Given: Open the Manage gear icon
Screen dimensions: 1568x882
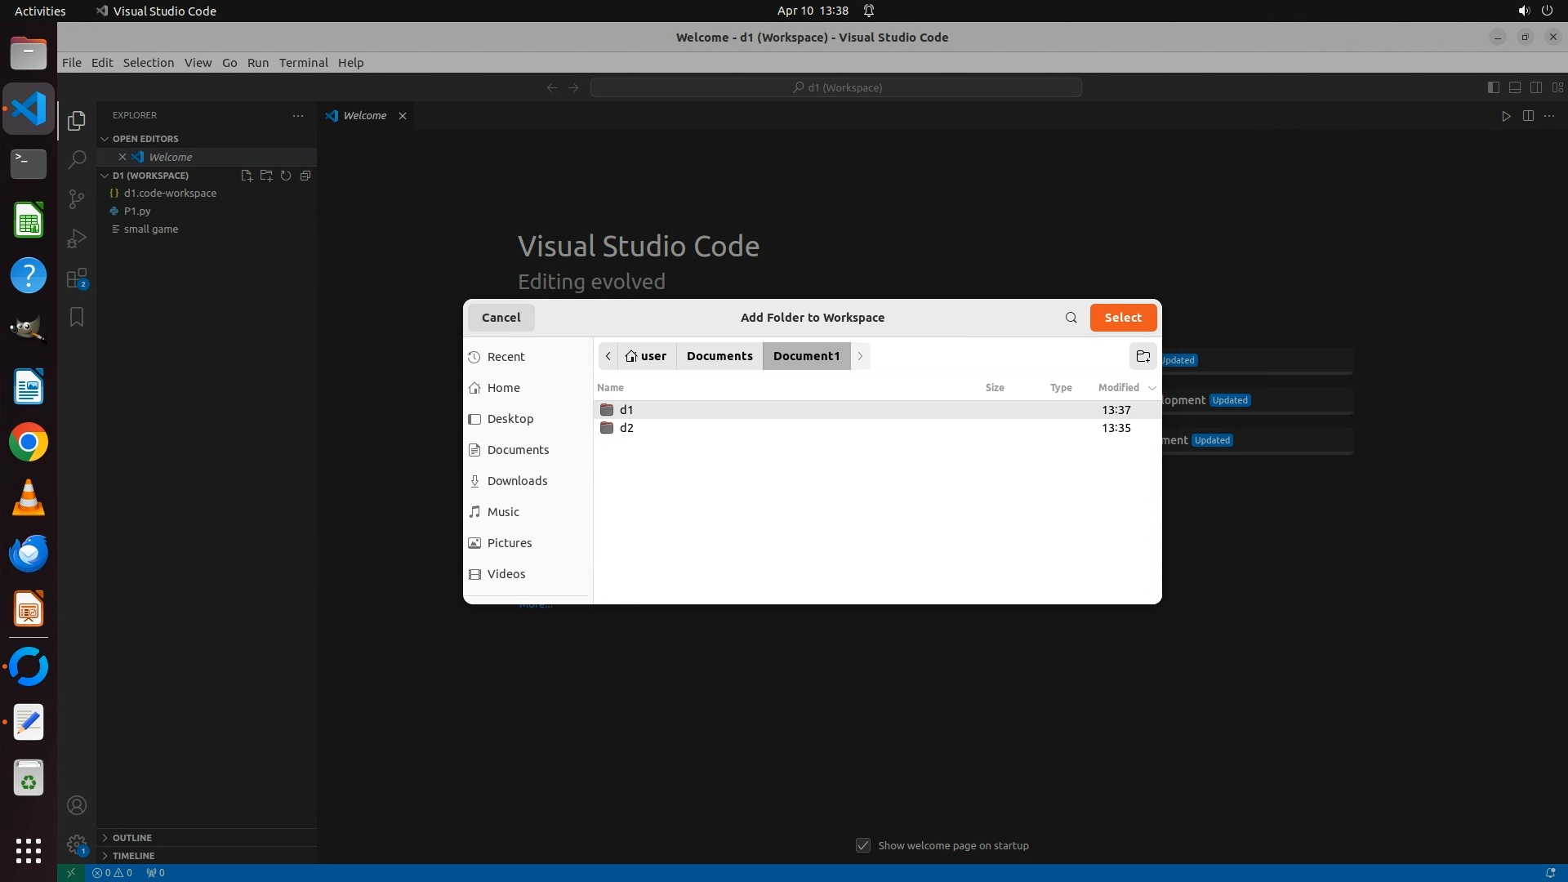Looking at the screenshot, I should pos(76,844).
